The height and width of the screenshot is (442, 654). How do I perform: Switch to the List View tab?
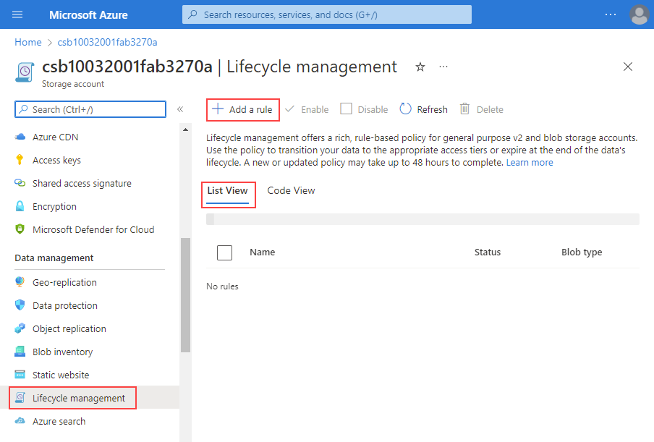227,190
